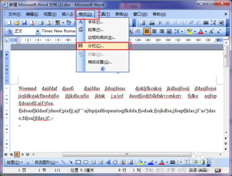Click the drawing toolbar Line Style icon
Screen dimensions: 232x176
173,162
